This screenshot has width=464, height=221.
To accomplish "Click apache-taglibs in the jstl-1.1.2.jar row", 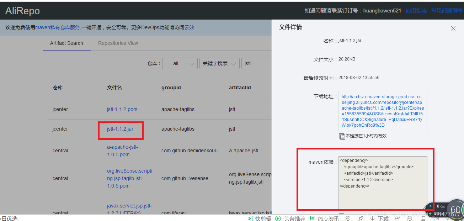I will click(178, 129).
